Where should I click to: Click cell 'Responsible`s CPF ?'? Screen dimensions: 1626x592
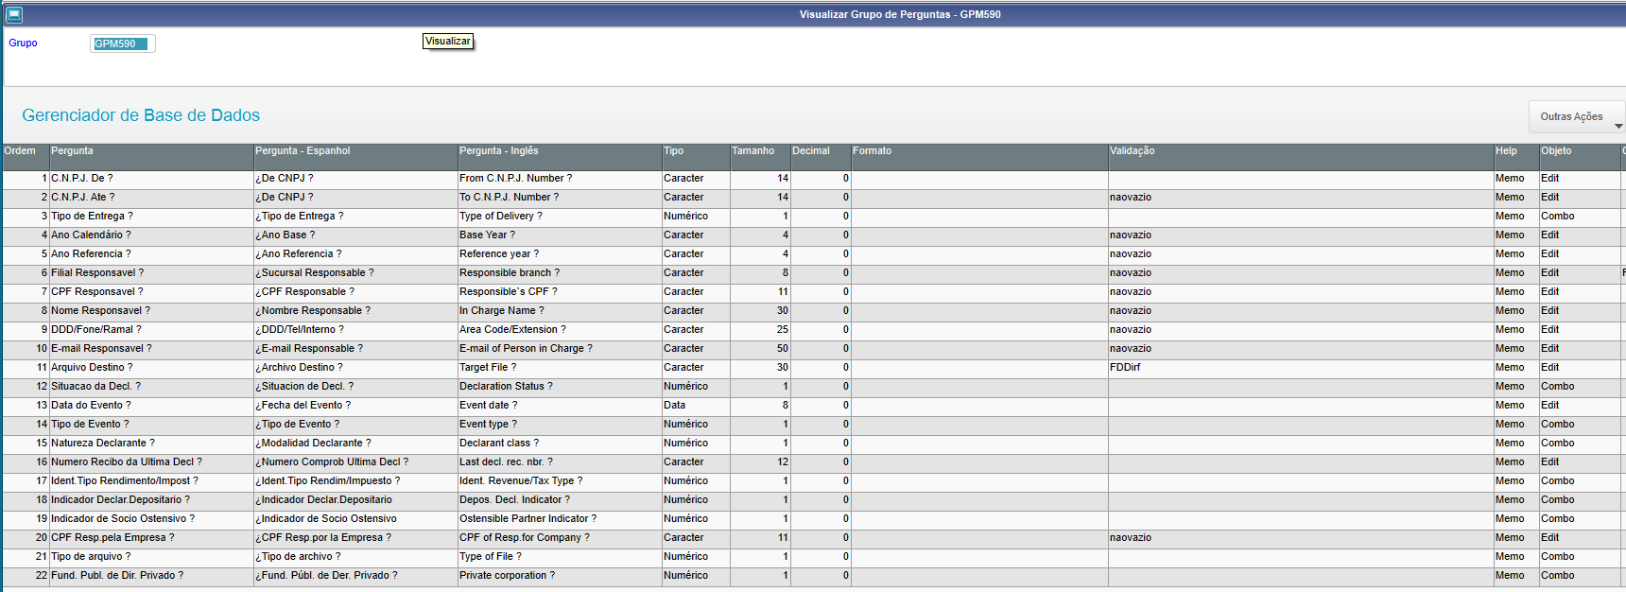(560, 292)
